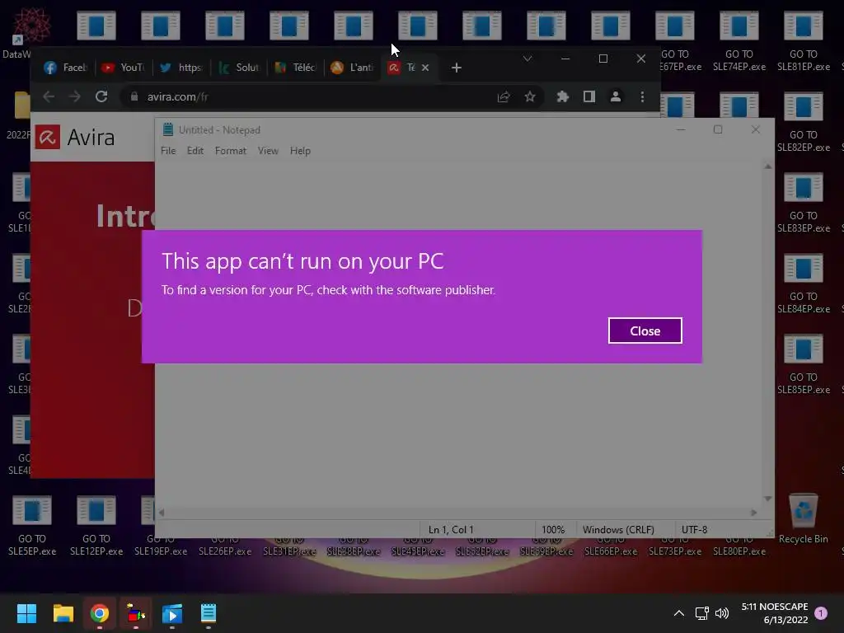Maximize the Chrome window
Viewport: 844px width, 633px height.
[x=603, y=59]
